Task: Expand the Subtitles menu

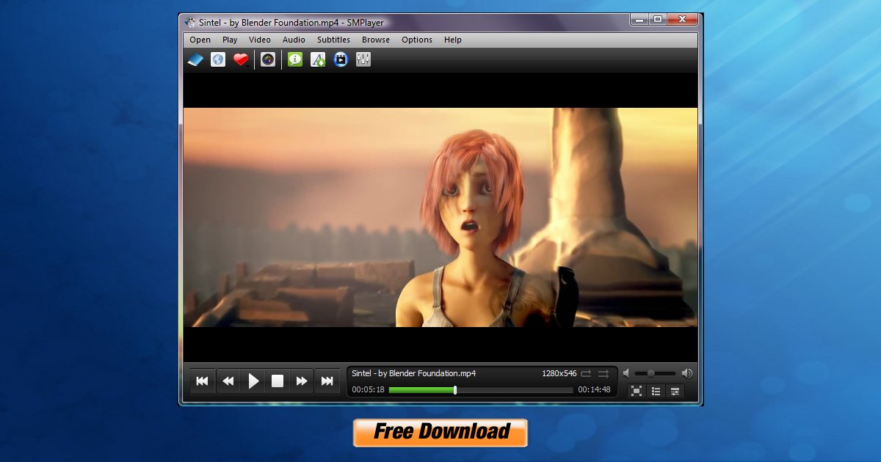Action: tap(333, 40)
